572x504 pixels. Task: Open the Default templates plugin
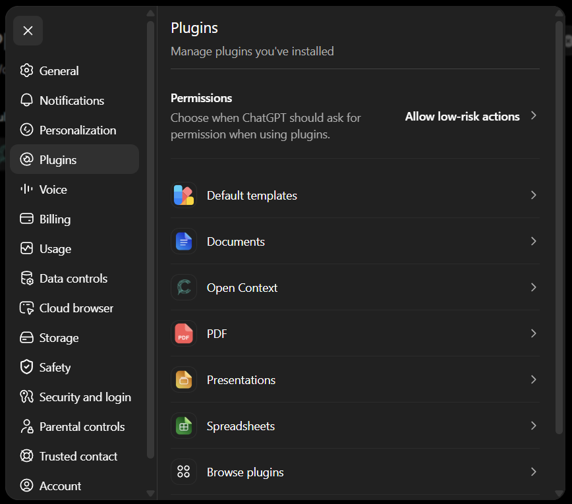(x=355, y=195)
